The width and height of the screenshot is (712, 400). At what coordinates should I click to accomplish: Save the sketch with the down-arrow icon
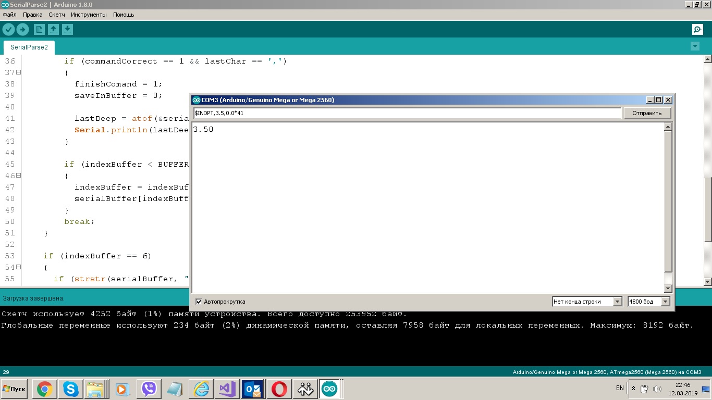coord(67,30)
